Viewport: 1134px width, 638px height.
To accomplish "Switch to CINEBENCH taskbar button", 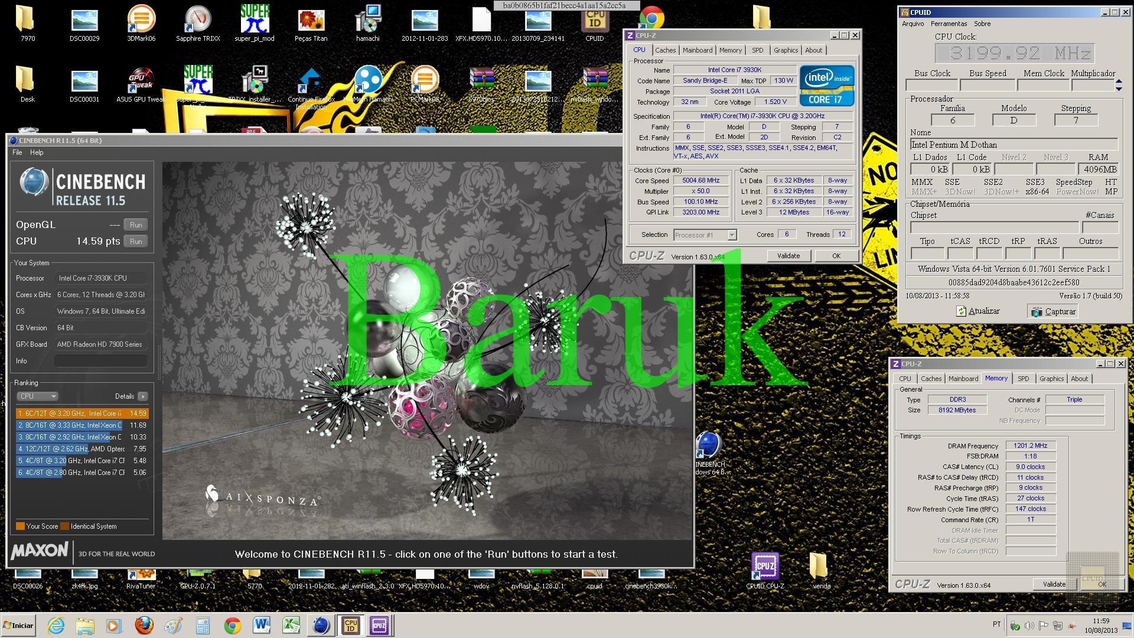I will pos(321,625).
